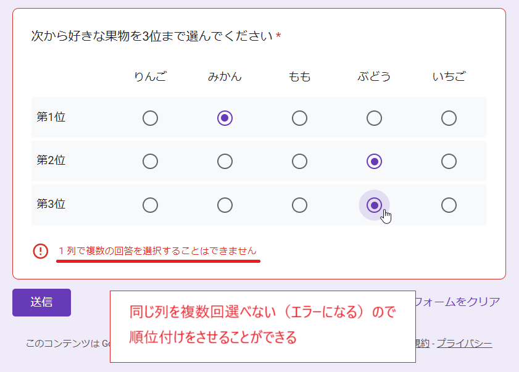The width and height of the screenshot is (519, 372).
Task: Select もも for 第2位
Action: [x=299, y=162]
